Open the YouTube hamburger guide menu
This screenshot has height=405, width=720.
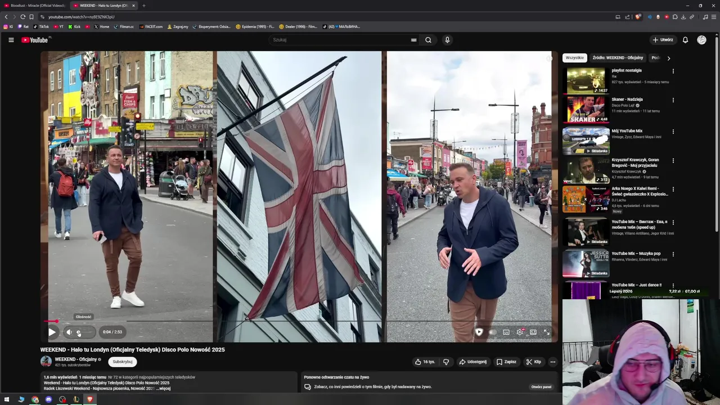pyautogui.click(x=11, y=40)
